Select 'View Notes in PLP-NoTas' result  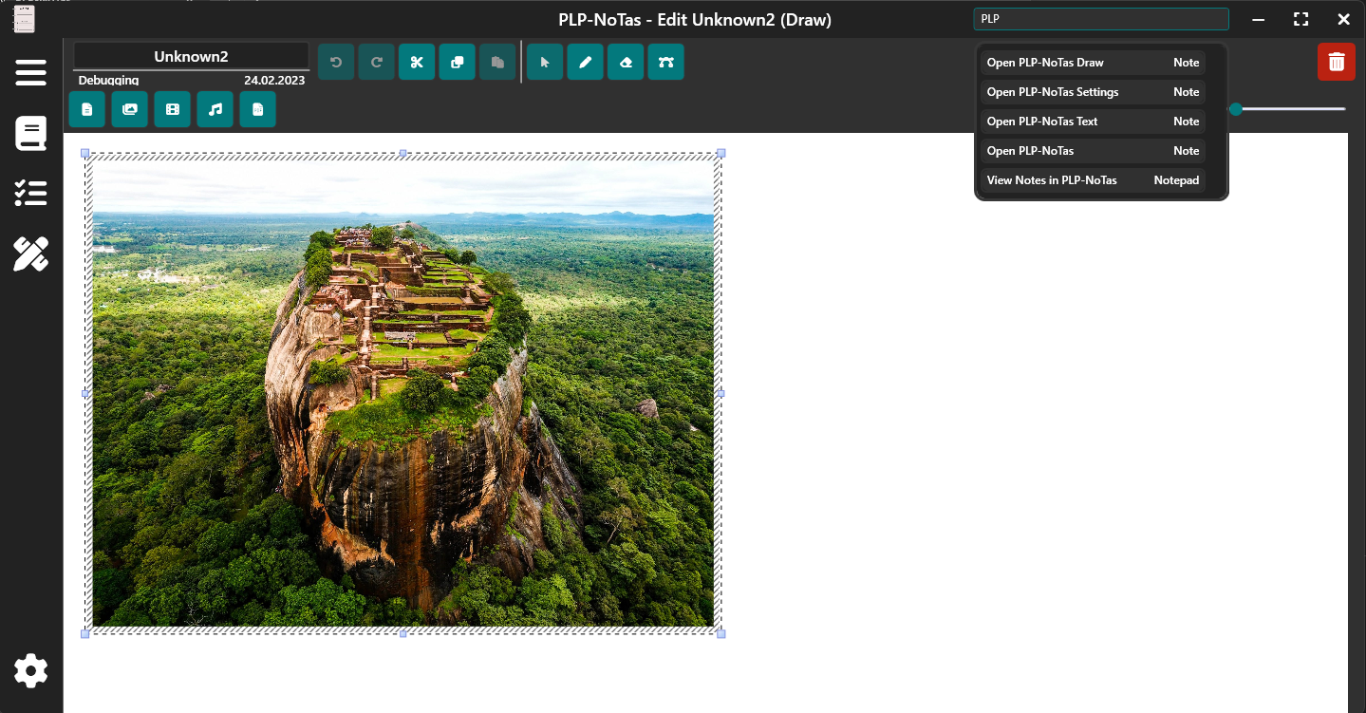point(1092,179)
